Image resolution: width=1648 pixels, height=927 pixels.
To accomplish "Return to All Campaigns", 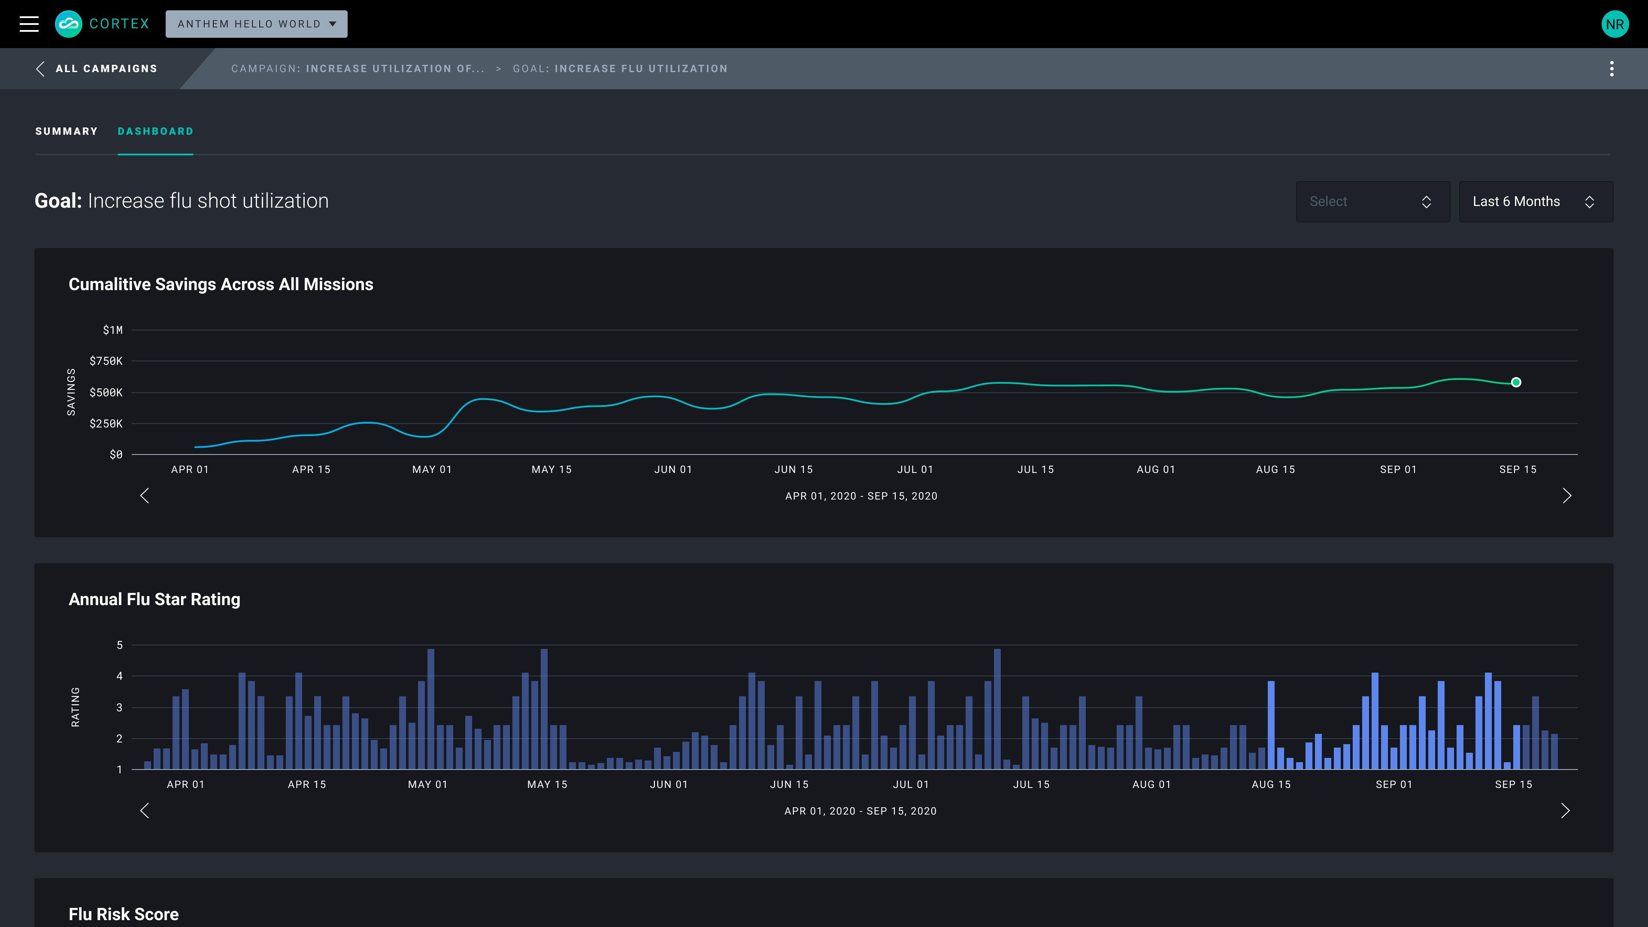I will 106,69.
